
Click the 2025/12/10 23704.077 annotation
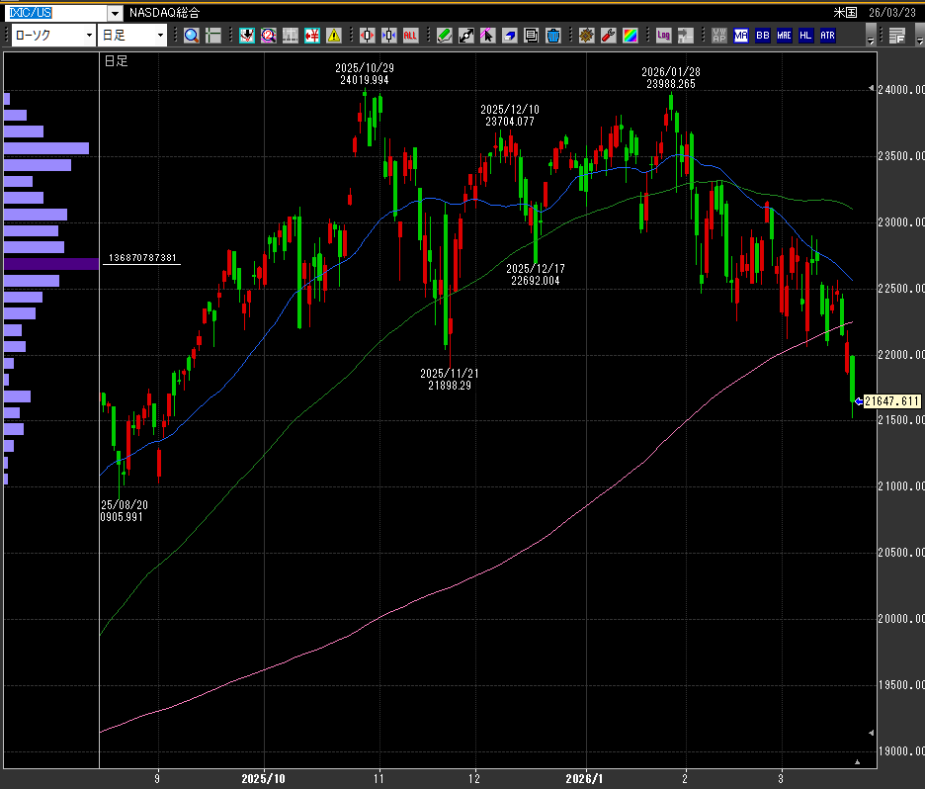(510, 115)
